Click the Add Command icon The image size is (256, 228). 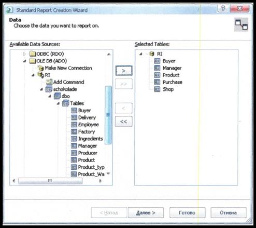(49, 82)
